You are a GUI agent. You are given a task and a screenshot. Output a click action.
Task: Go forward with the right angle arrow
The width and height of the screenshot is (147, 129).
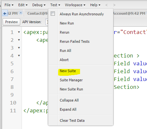(x=114, y=5)
